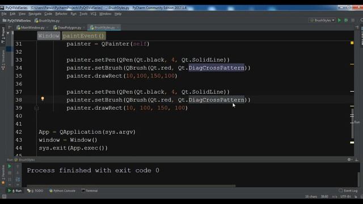Open the View menu
The width and height of the screenshot is (363, 204).
pyautogui.click(x=22, y=14)
